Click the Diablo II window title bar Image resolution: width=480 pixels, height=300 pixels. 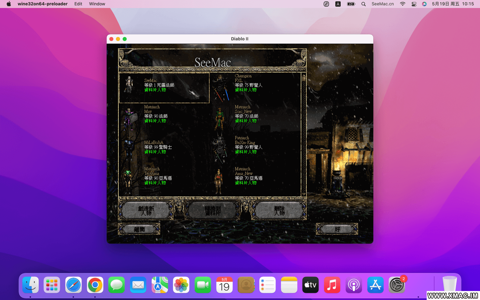[240, 39]
